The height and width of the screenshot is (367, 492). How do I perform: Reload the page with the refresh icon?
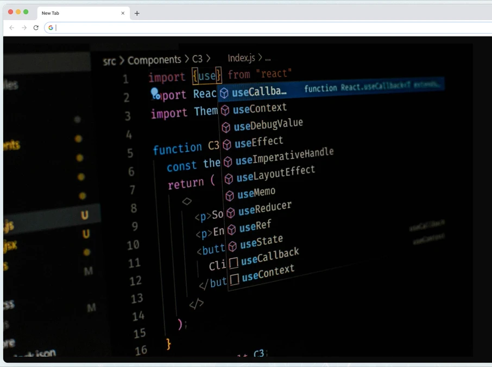pos(36,28)
